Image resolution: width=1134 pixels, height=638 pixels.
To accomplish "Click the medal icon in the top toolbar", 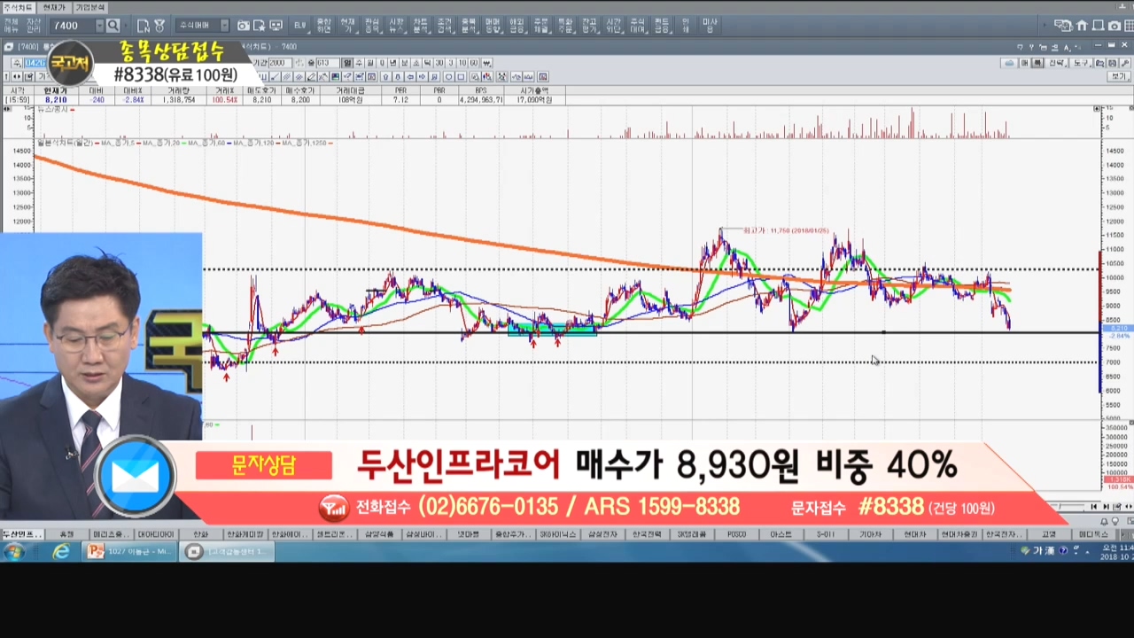I will (x=159, y=26).
